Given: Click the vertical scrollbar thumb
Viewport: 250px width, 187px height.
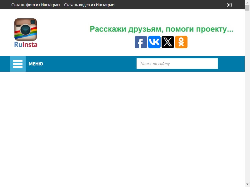Looking at the screenshot, I should (x=247, y=8).
